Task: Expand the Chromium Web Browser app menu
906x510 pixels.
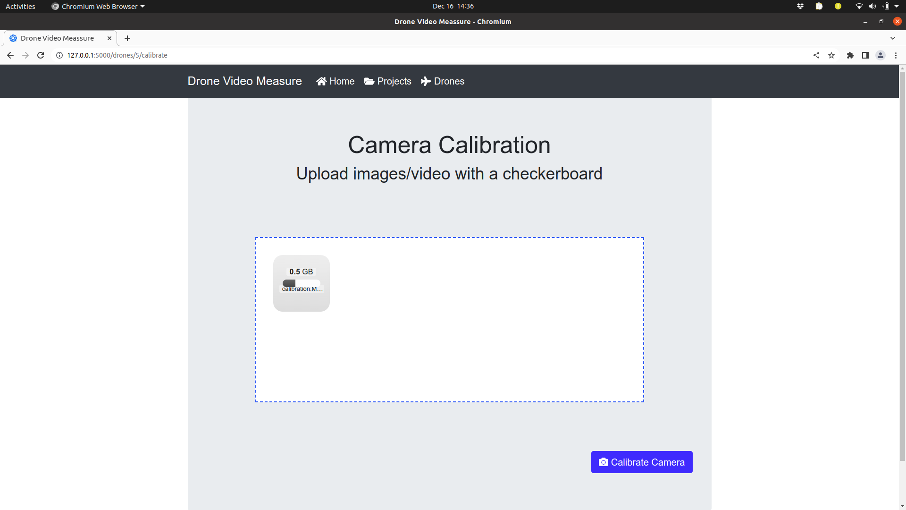Action: [98, 6]
